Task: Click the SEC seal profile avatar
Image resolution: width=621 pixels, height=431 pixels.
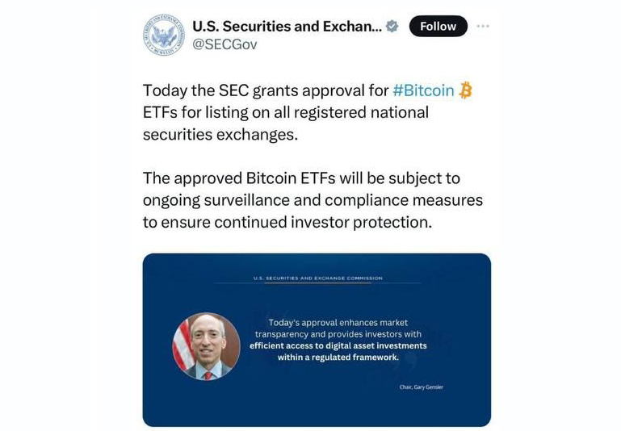Action: tap(164, 35)
